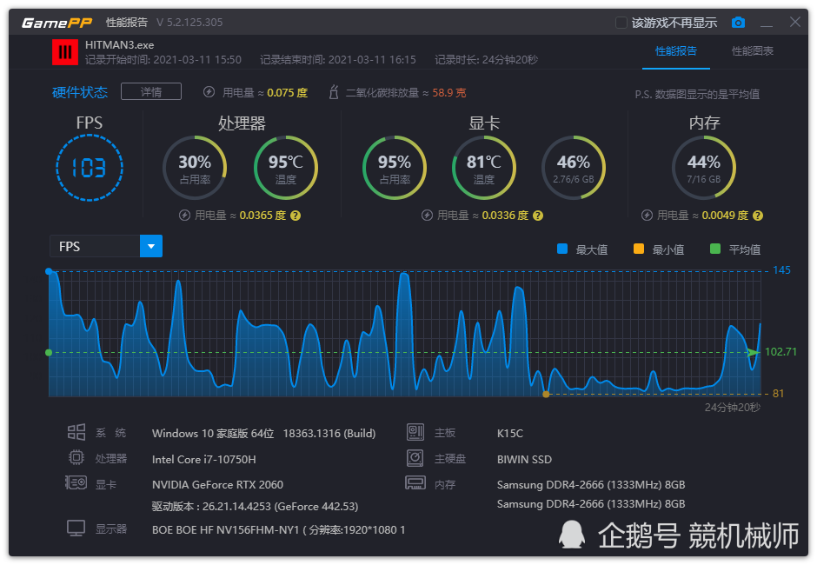Click the Windows system icon in hardware list
Screen dimensions: 817x565
[76, 433]
